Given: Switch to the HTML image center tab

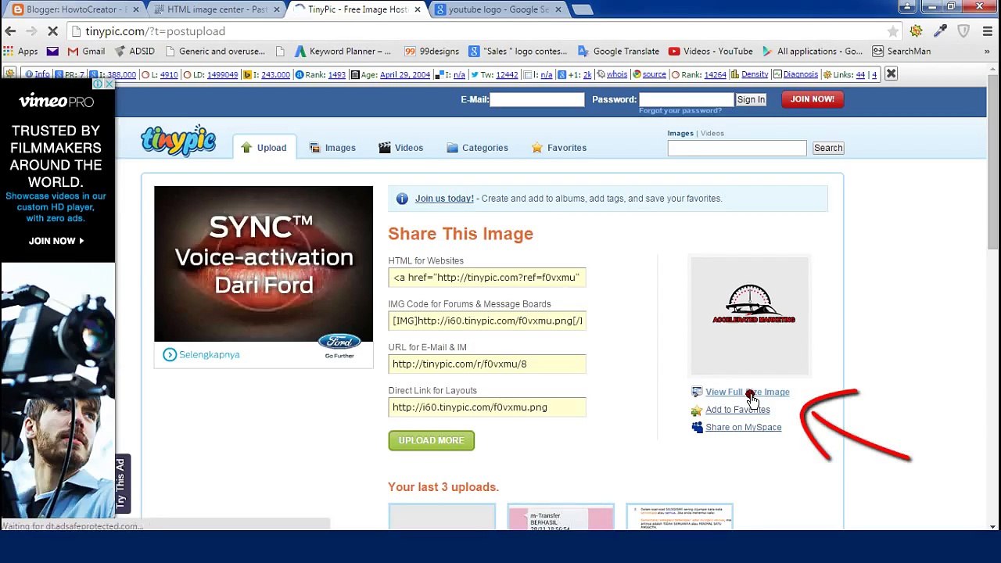Looking at the screenshot, I should pos(215,9).
